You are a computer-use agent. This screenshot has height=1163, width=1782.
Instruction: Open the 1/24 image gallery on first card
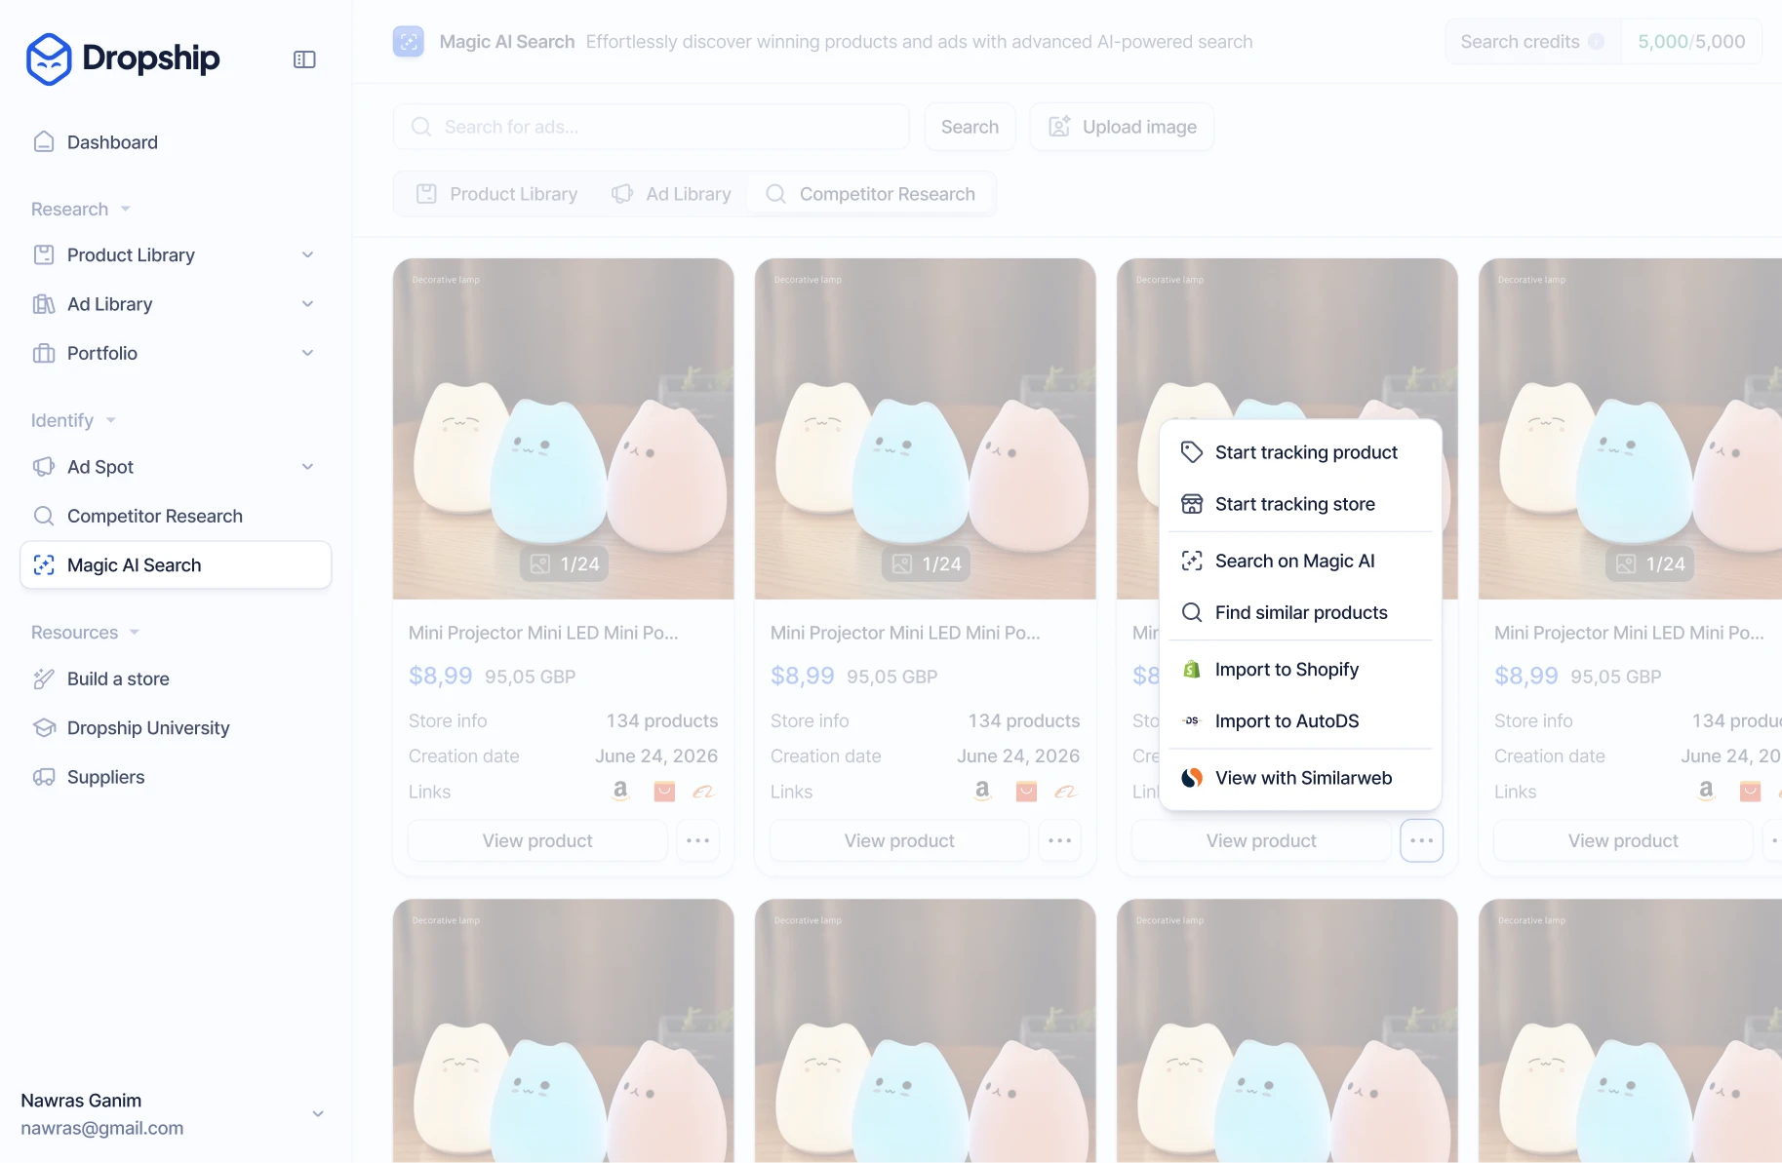(x=564, y=563)
